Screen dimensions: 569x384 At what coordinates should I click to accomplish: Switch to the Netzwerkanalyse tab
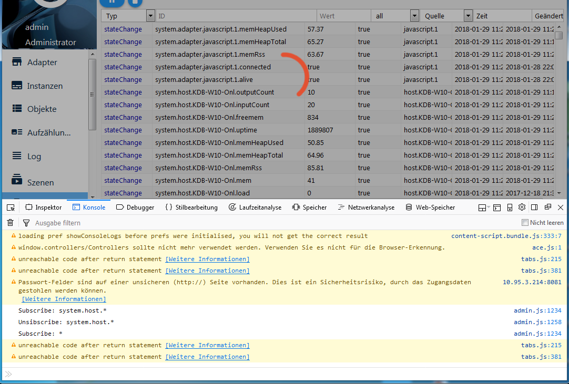(x=365, y=207)
